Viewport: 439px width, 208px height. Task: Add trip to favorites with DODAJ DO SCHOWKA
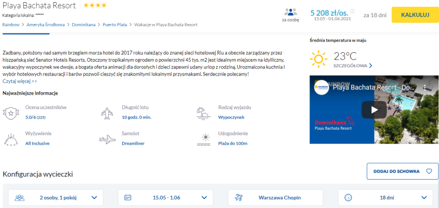point(403,171)
